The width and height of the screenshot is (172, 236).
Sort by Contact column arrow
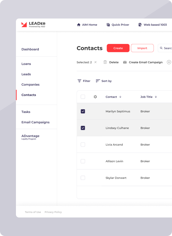(120, 97)
